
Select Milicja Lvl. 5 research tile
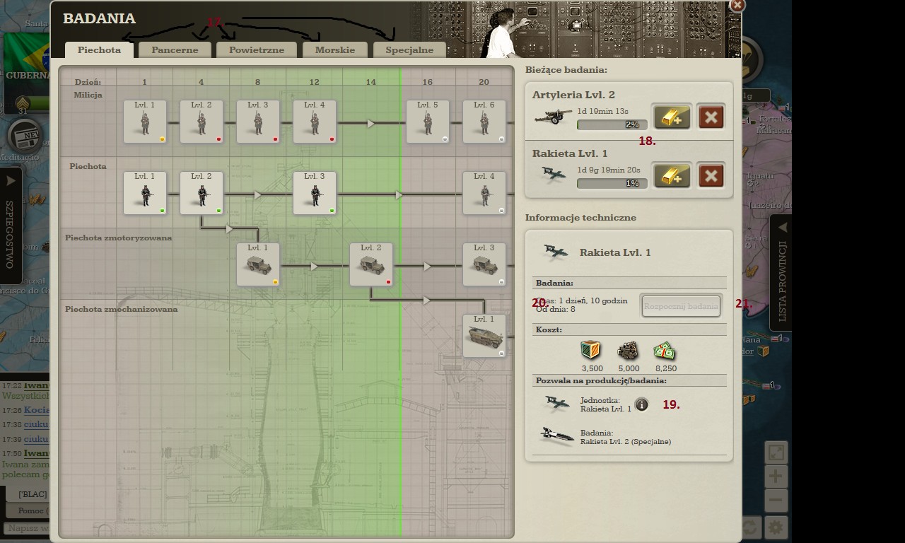point(428,122)
